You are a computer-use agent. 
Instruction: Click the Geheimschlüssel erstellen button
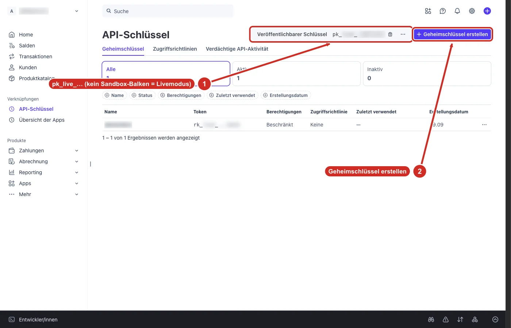pos(452,34)
